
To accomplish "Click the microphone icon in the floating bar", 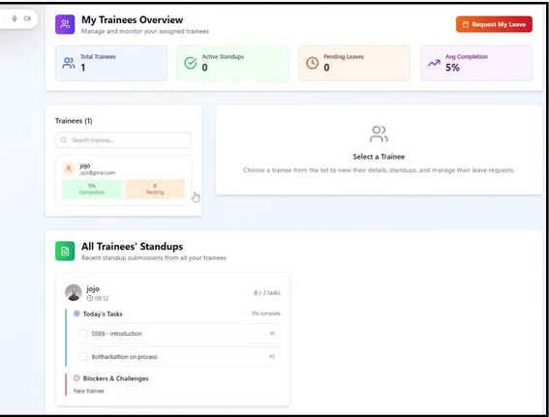I will [x=15, y=18].
